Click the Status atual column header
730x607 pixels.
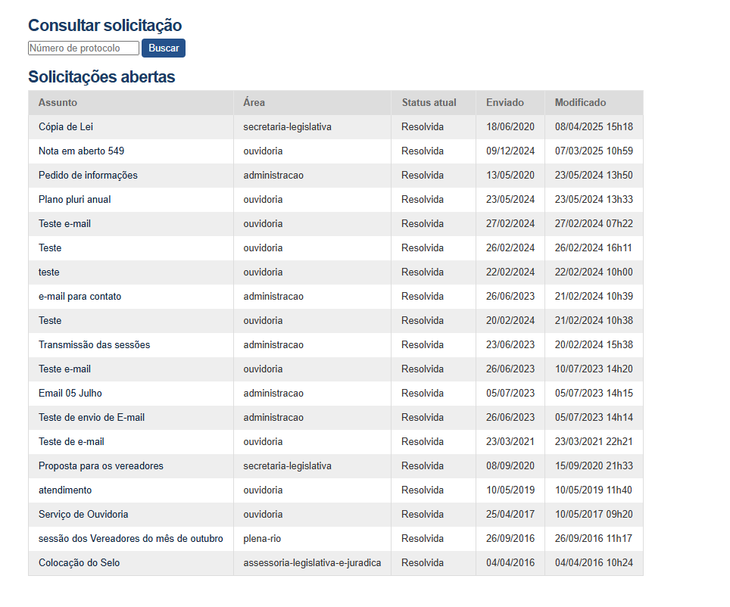(429, 103)
